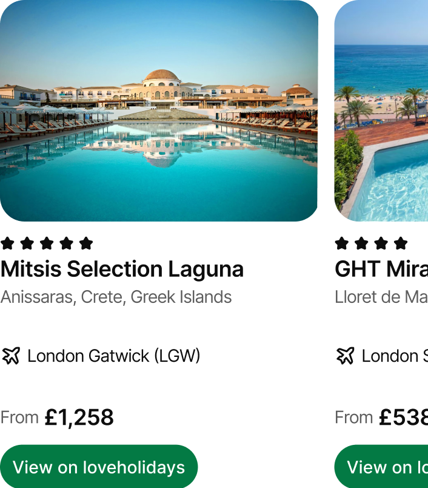428x488 pixels.
Task: Open the Mitsis Selection Laguna pool photo
Action: point(159,110)
